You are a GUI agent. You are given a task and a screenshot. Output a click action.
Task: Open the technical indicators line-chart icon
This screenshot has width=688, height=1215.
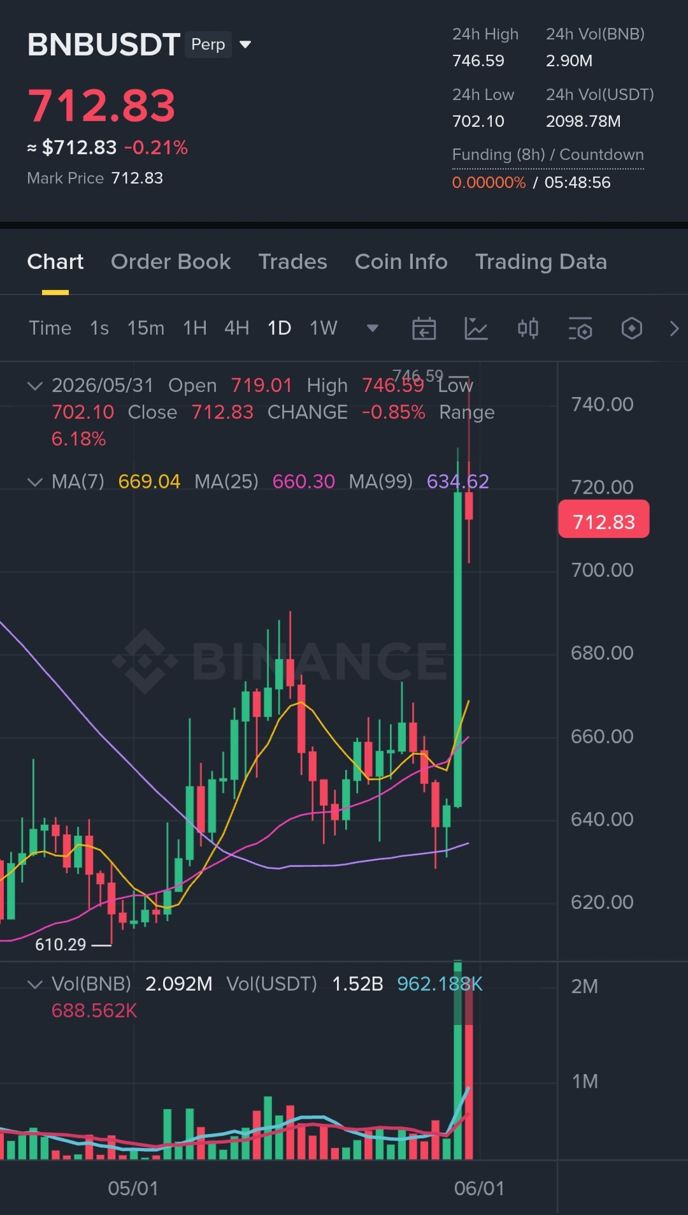pyautogui.click(x=476, y=329)
